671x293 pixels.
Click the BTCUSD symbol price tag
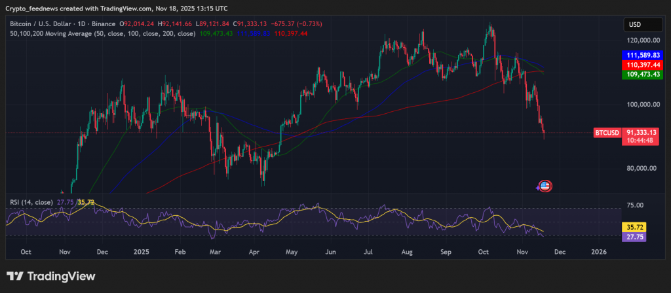coord(606,132)
